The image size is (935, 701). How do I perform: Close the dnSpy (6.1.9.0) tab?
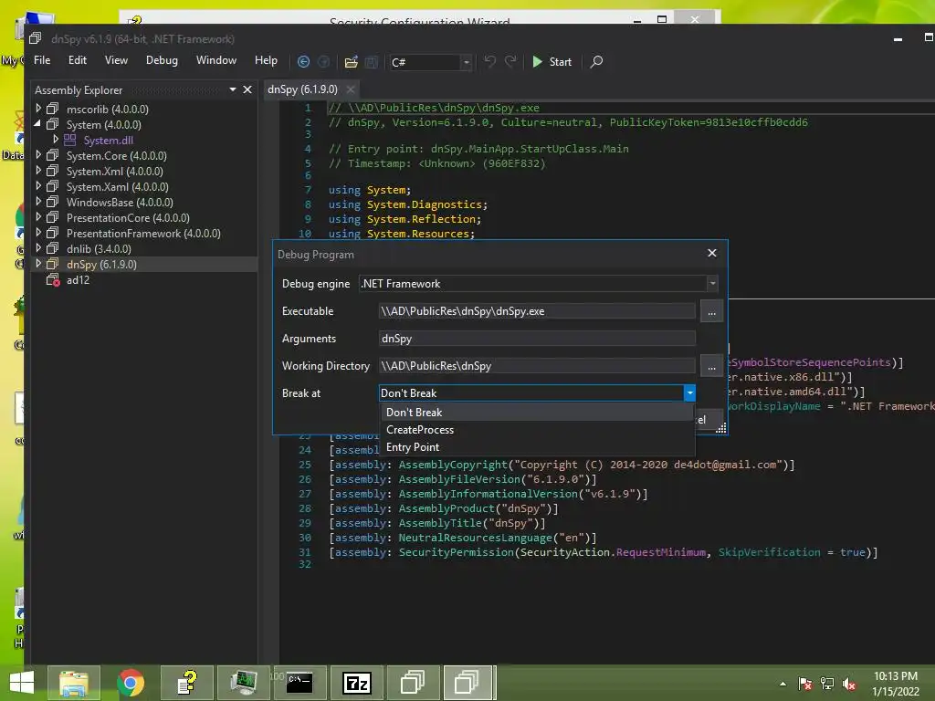(351, 89)
